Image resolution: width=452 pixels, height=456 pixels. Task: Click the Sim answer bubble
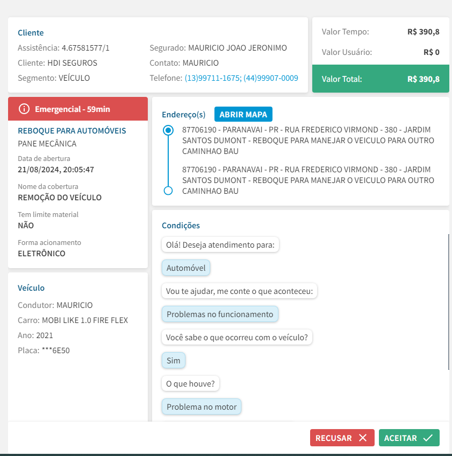173,360
